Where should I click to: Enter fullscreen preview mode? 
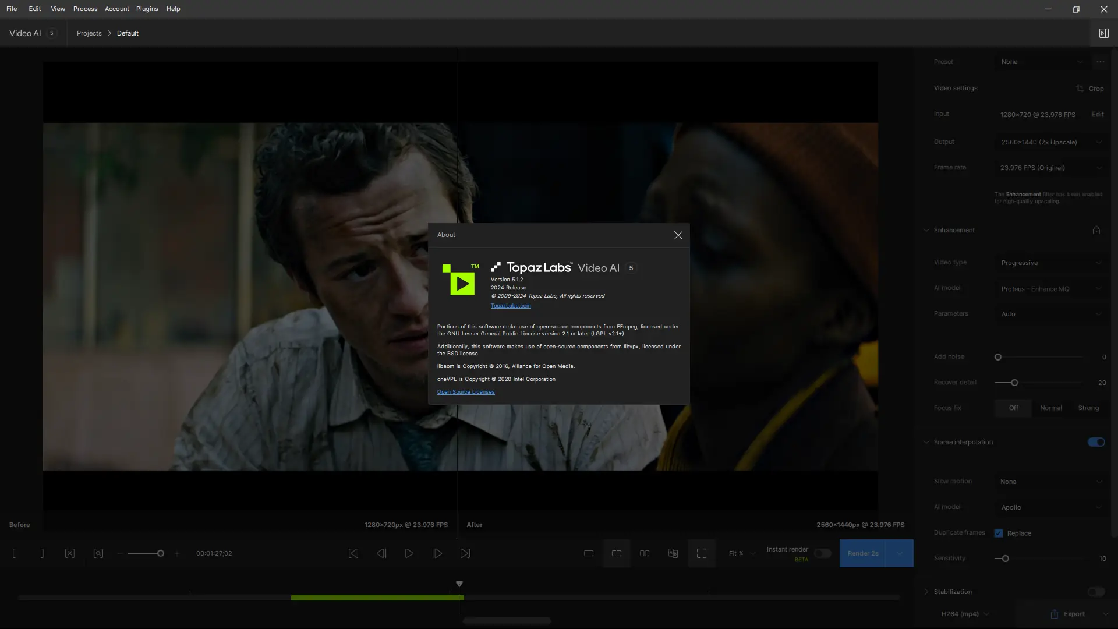click(x=701, y=553)
